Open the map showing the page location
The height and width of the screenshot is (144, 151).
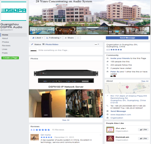pos(127,88)
